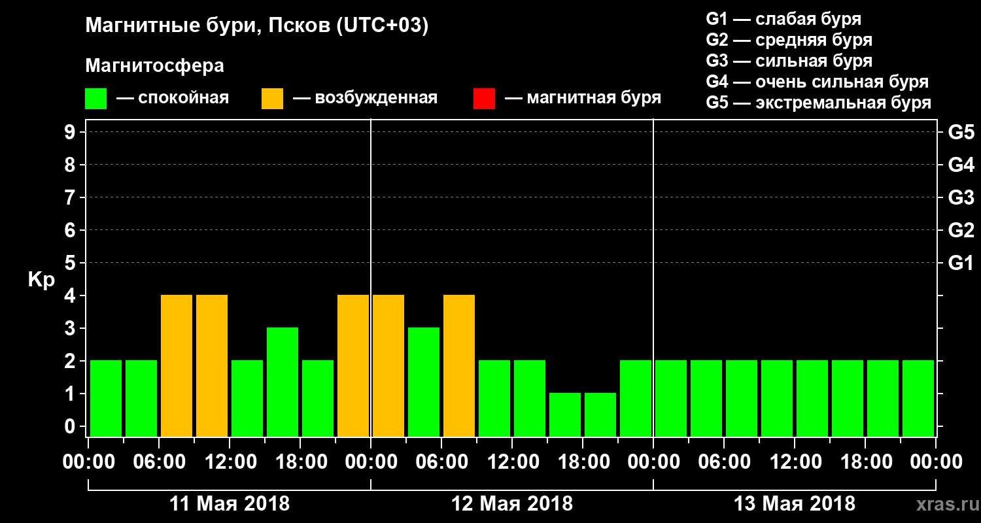Click the green 'спокойная' legend swatch

pyautogui.click(x=95, y=99)
